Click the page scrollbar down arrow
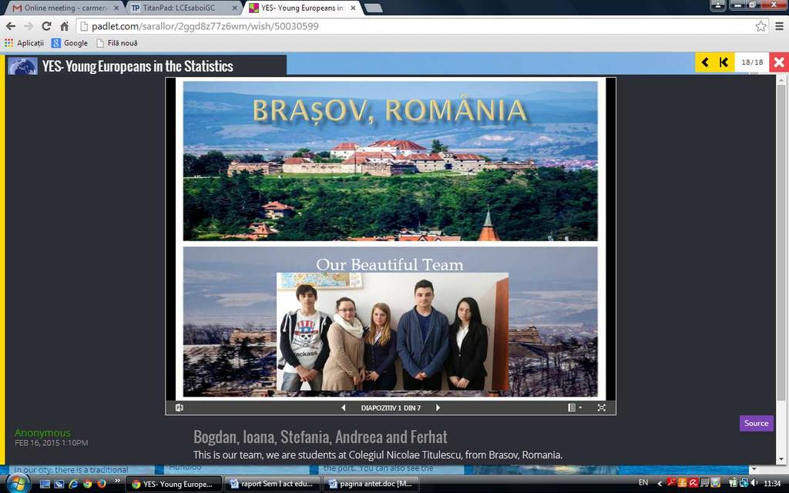Screen dimensions: 789x493 [781, 459]
